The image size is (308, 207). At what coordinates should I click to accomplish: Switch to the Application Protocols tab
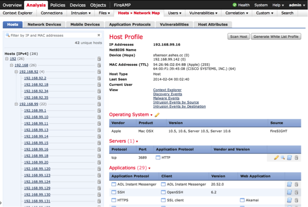click(x=130, y=24)
